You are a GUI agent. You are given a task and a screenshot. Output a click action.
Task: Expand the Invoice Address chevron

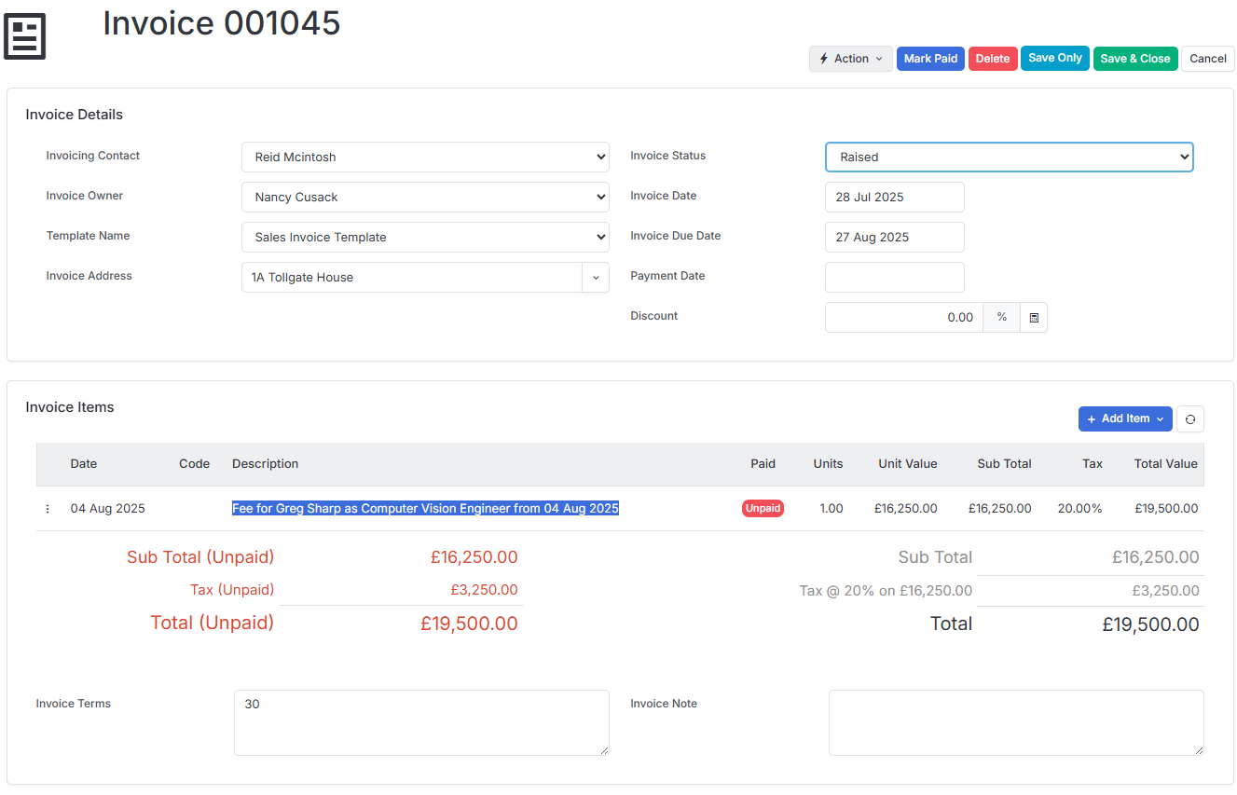tap(596, 278)
